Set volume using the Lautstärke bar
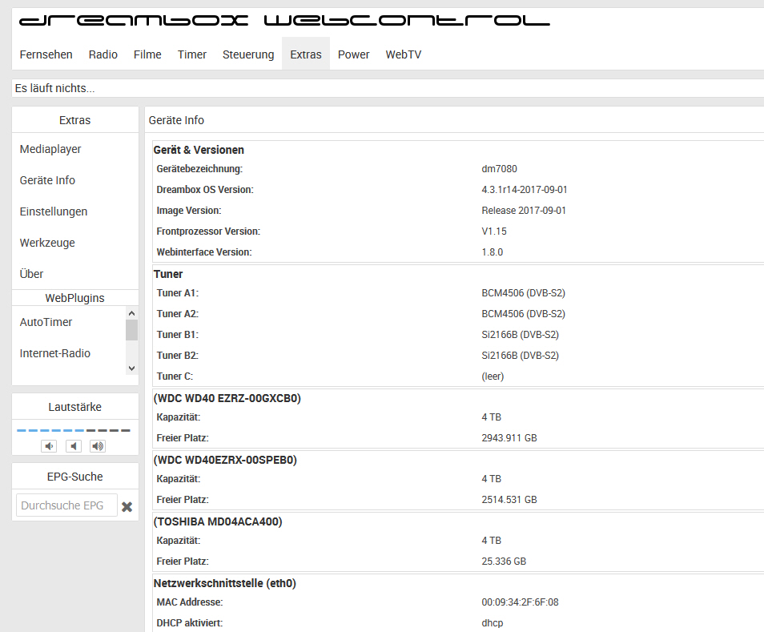764x632 pixels. (74, 430)
